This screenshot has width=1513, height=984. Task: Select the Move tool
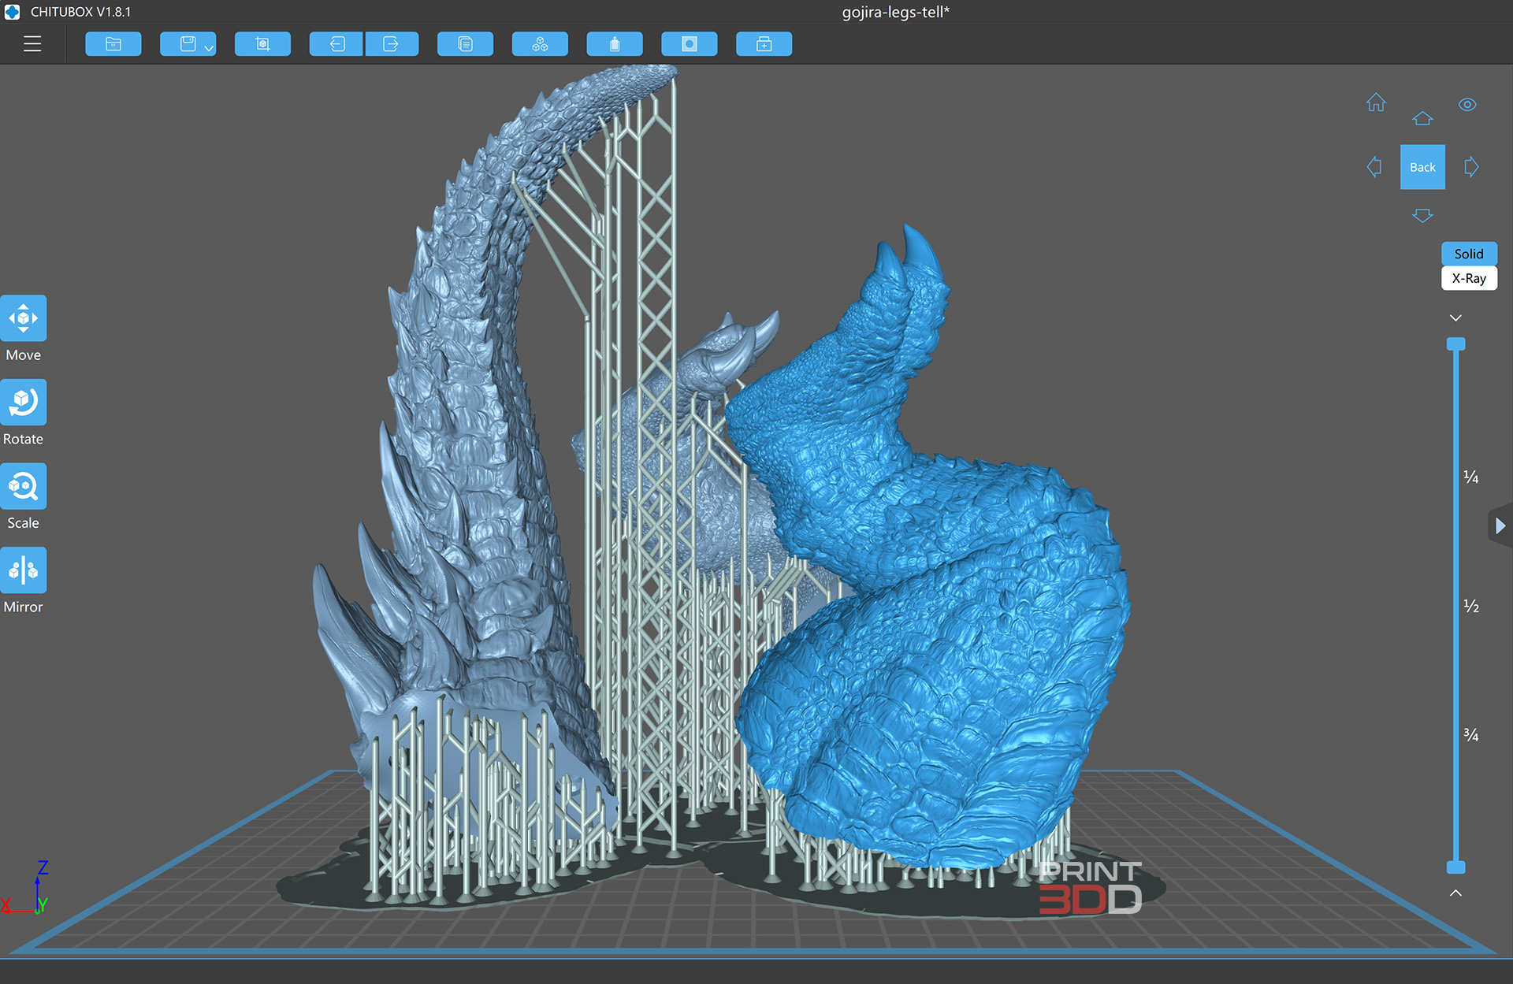click(x=24, y=318)
